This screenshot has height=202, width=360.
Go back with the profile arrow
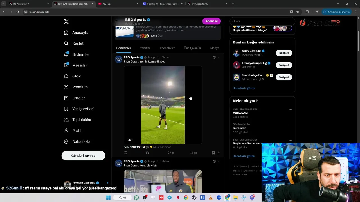tap(117, 21)
